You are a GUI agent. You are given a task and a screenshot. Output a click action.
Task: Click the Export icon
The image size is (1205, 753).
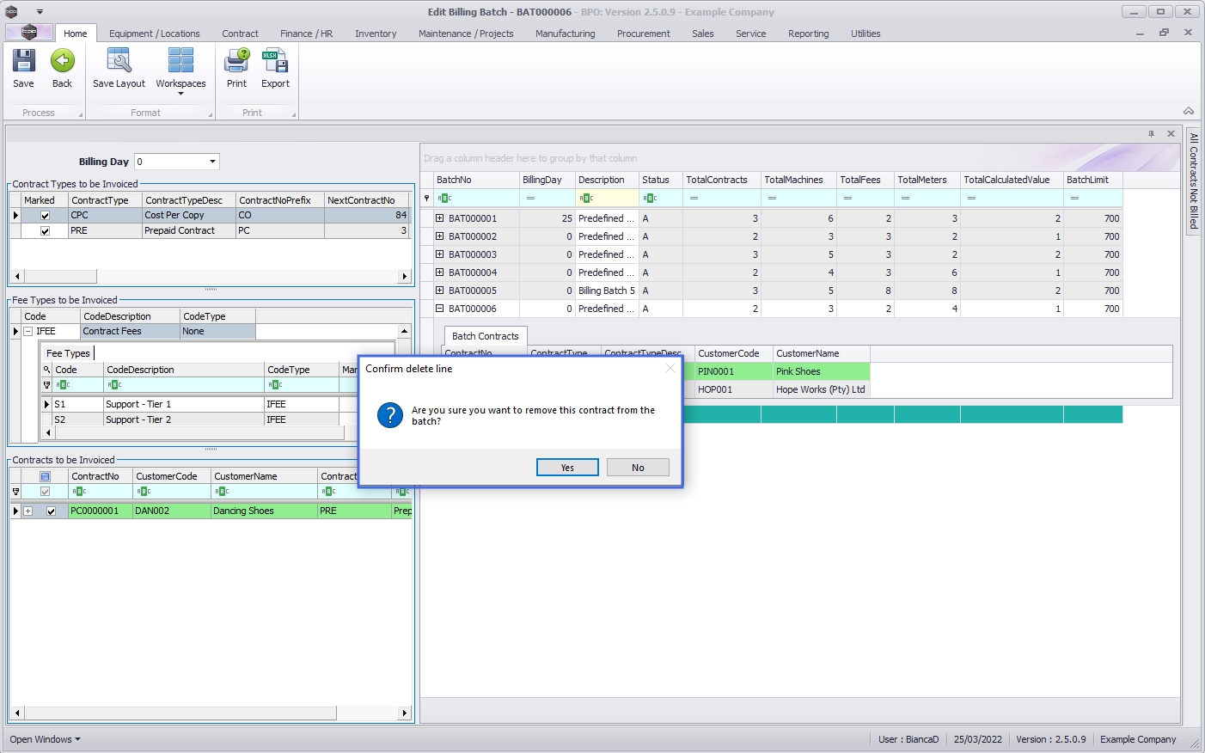tap(275, 63)
